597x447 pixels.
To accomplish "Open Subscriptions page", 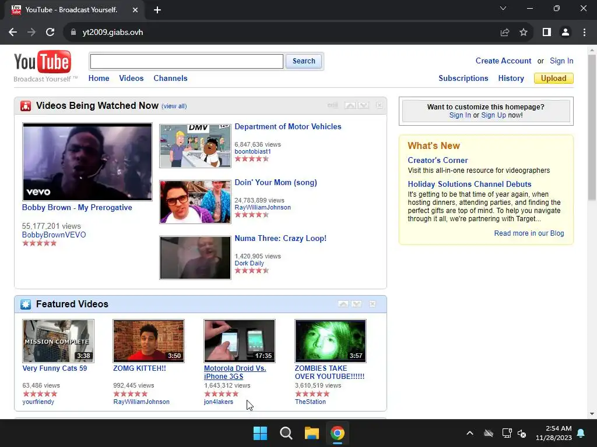I will (x=463, y=79).
